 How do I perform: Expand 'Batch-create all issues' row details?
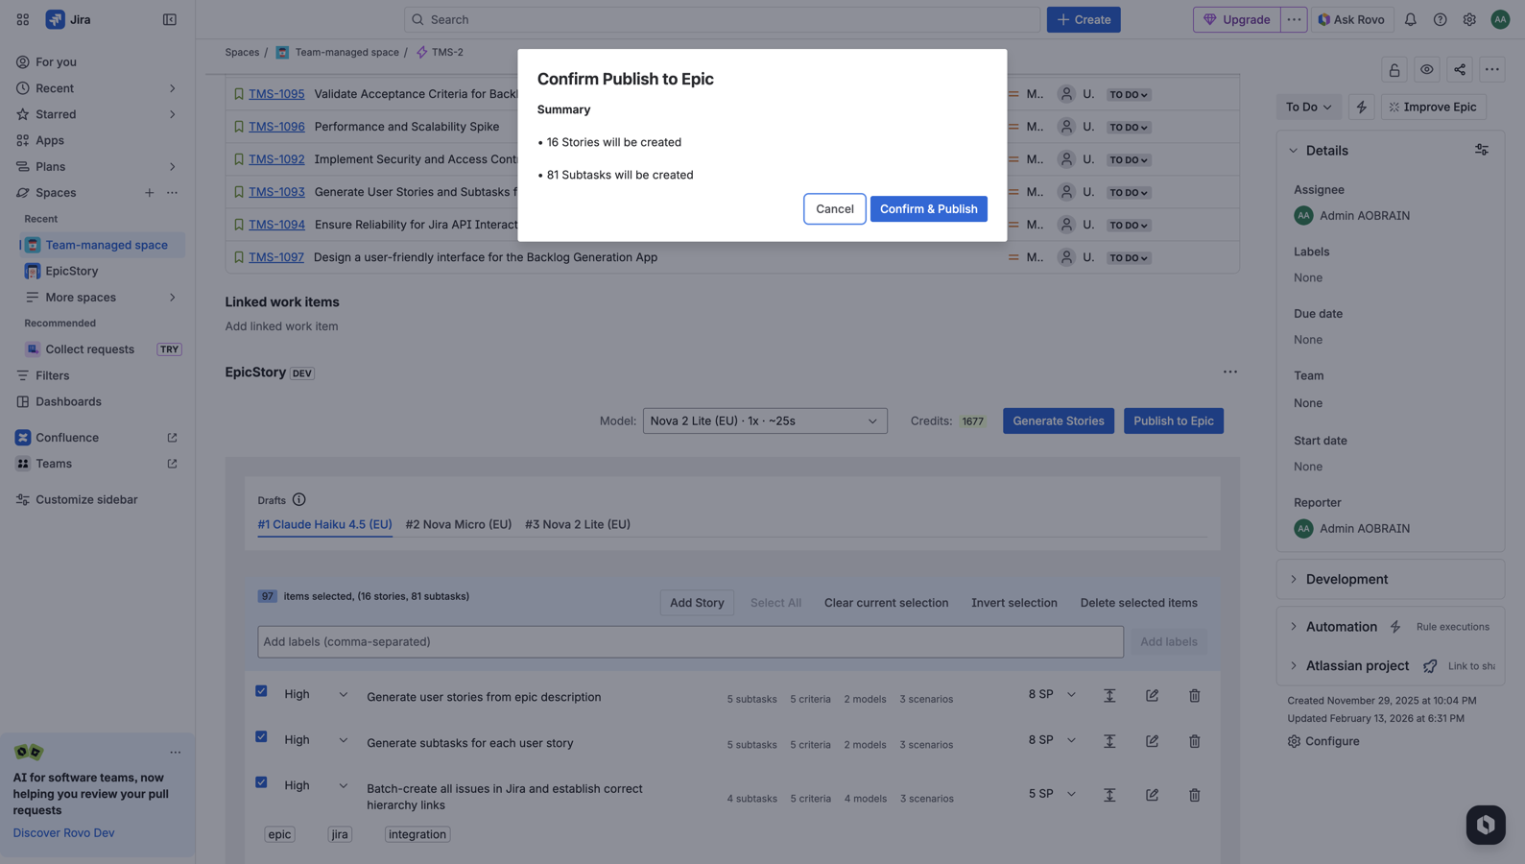(1109, 795)
